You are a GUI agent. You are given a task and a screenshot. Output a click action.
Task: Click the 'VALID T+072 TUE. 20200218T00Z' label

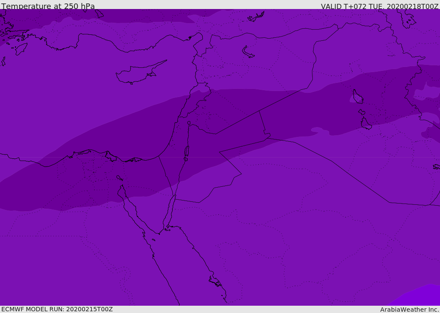point(380,6)
